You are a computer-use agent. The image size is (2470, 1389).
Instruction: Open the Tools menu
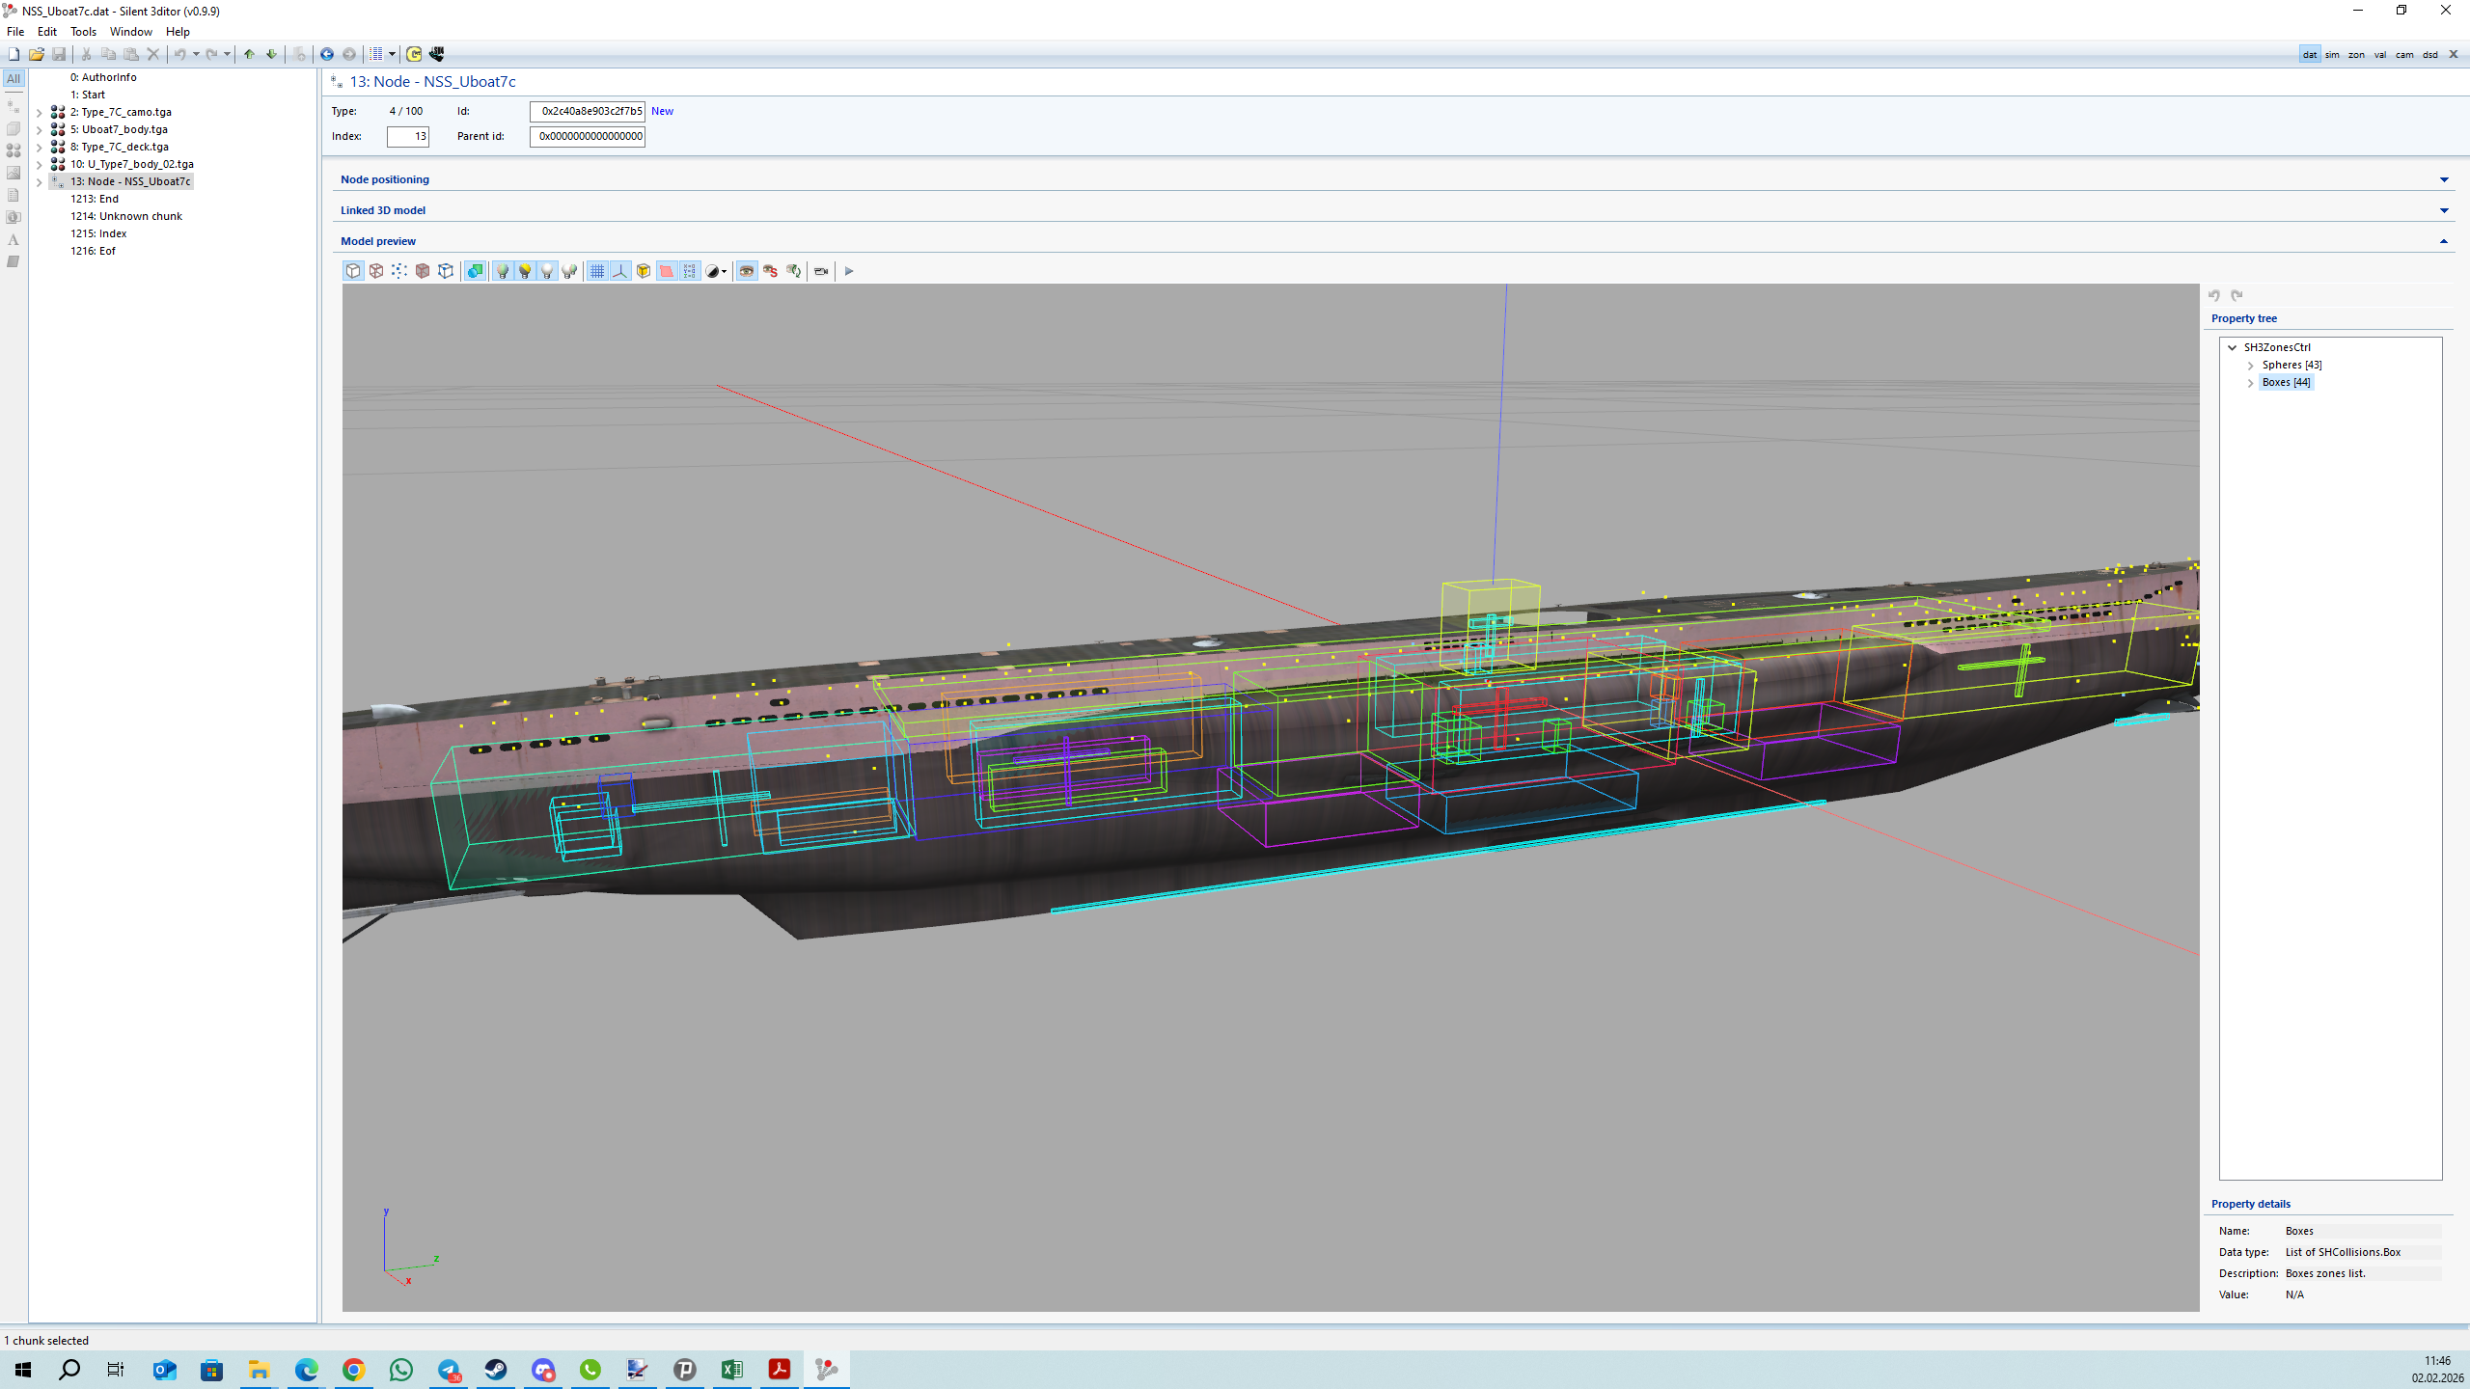coord(83,32)
